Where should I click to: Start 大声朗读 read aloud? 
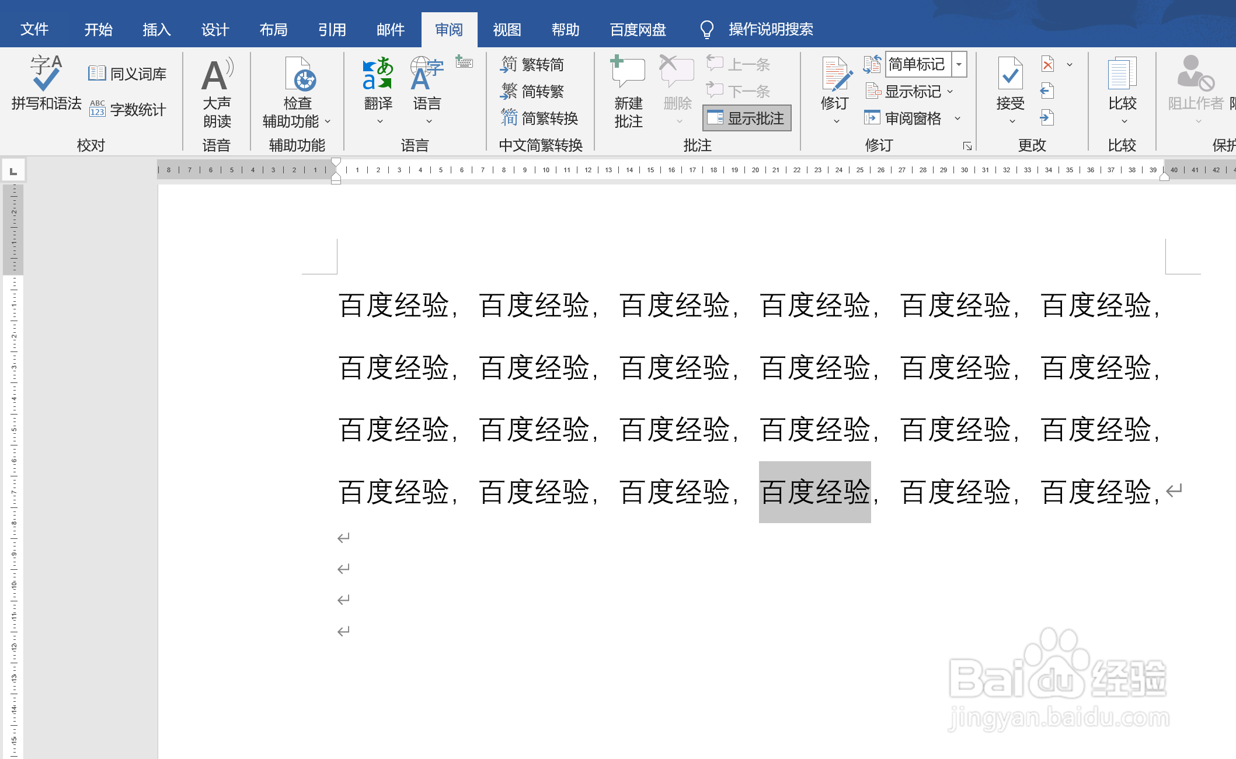[217, 92]
